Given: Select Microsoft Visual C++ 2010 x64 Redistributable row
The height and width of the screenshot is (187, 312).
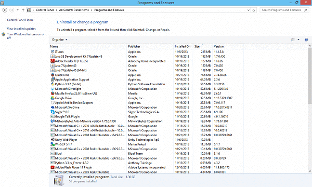Looking at the screenshot, I should [x=147, y=130].
